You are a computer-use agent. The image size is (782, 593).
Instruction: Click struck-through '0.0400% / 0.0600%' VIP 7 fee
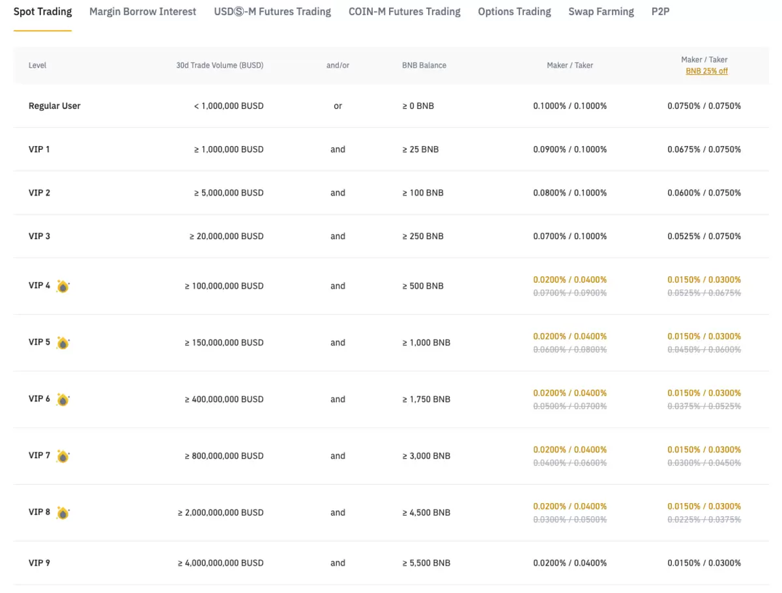click(570, 463)
